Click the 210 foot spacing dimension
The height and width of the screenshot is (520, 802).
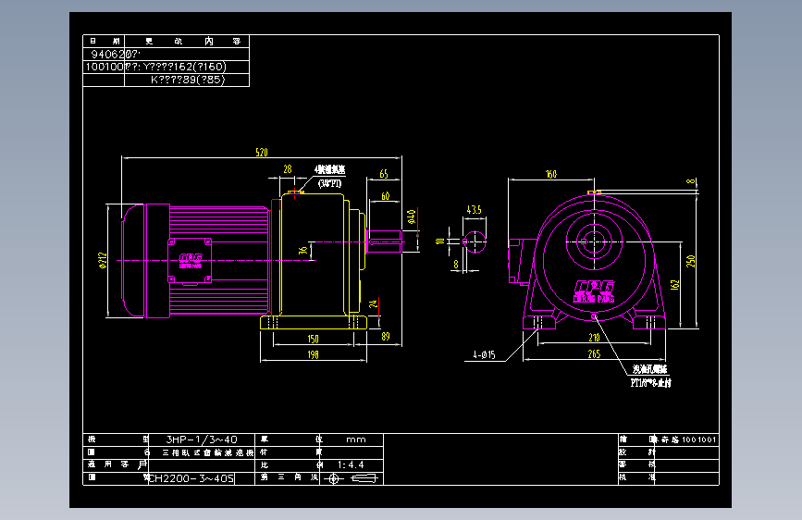(594, 338)
